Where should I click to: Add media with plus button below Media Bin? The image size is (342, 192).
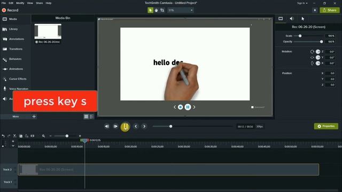pyautogui.click(x=34, y=117)
